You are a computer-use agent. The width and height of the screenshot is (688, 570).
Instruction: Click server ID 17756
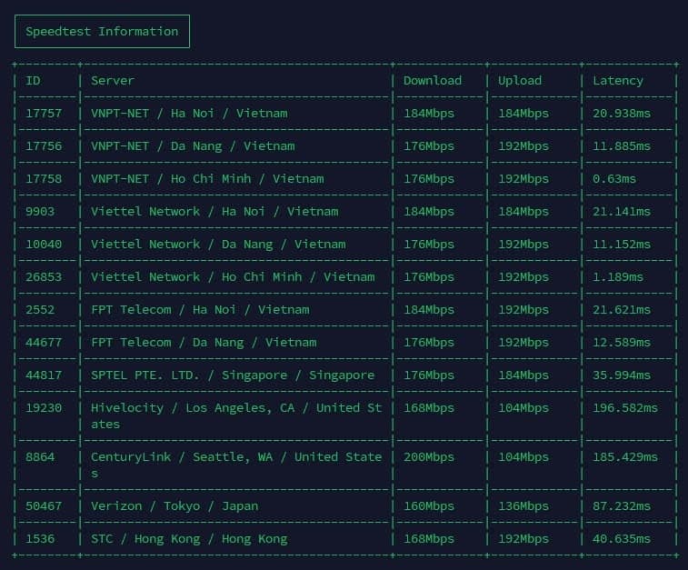coord(44,146)
